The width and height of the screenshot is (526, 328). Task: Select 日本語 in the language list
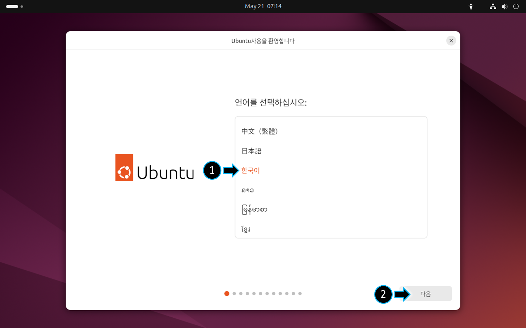point(331,151)
